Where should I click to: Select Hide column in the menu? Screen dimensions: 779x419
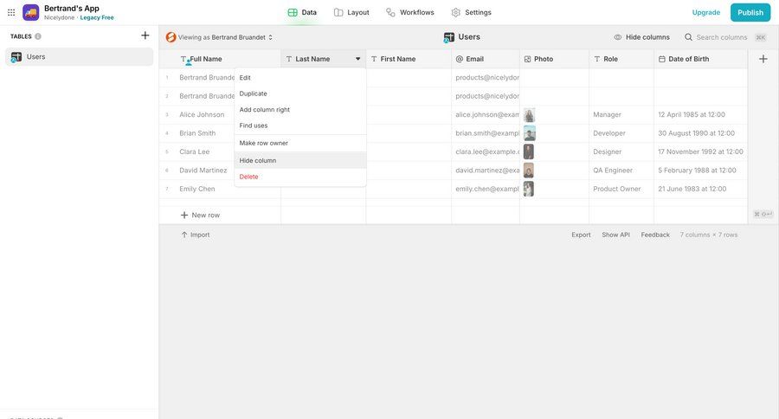click(300, 160)
